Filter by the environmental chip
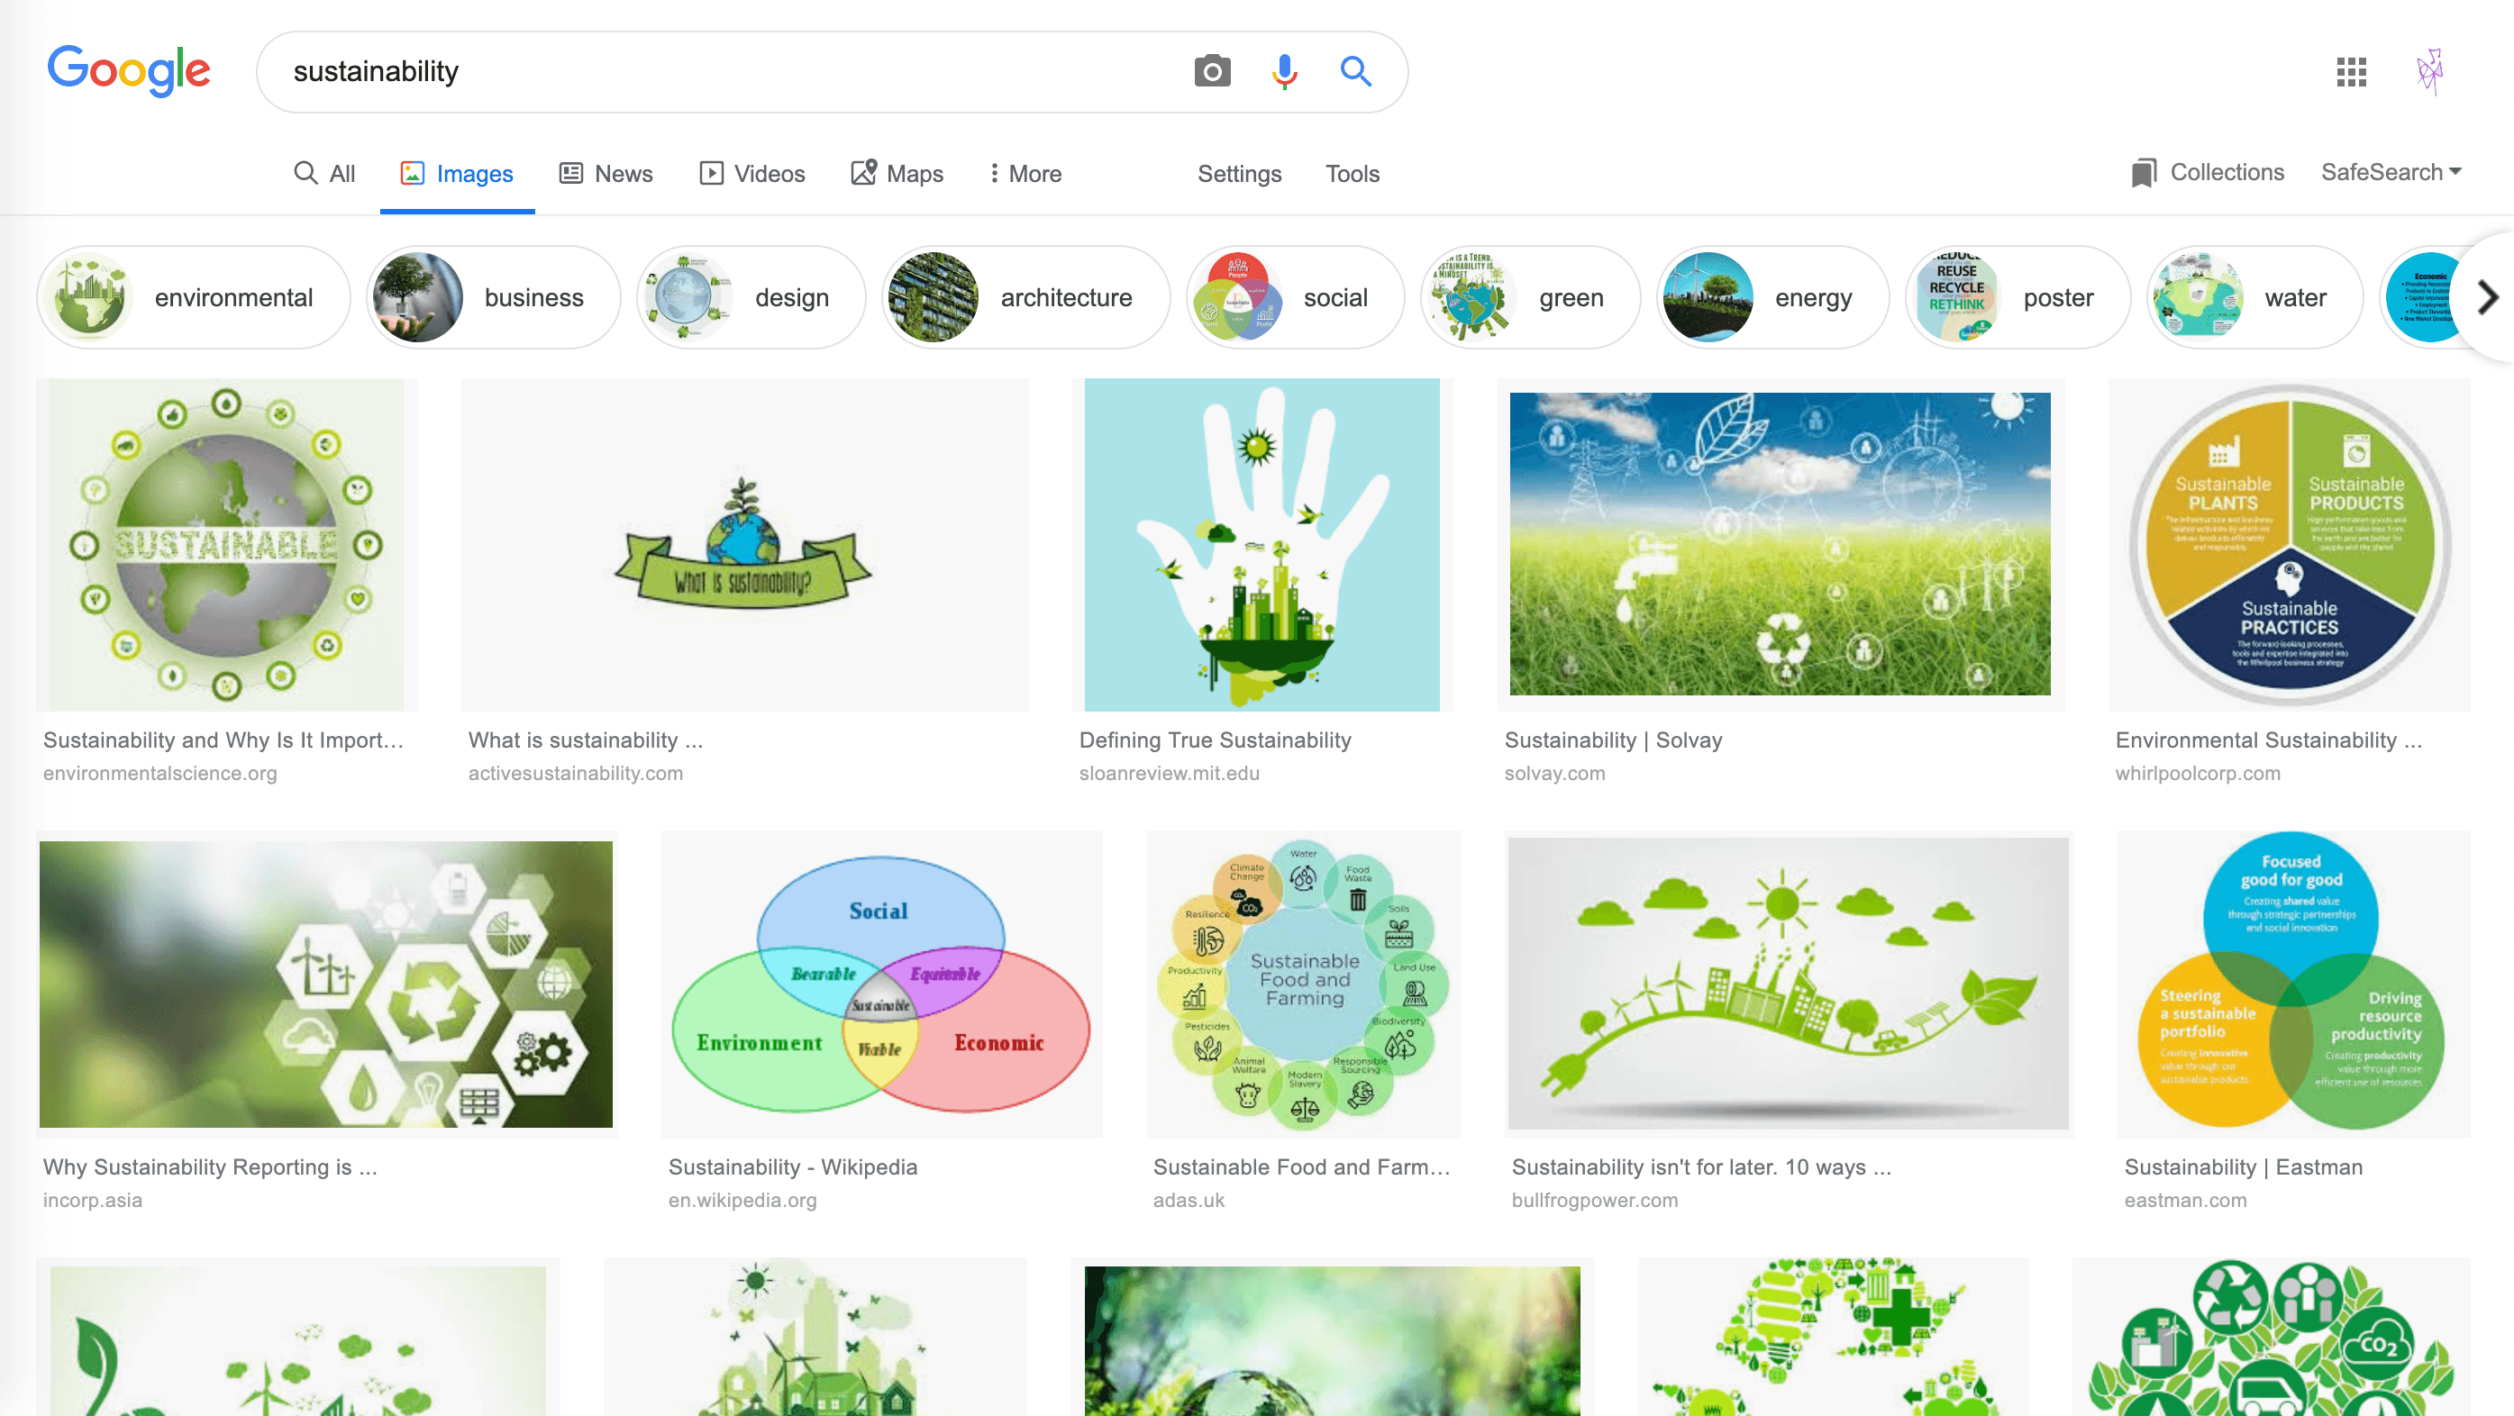The width and height of the screenshot is (2514, 1416). (x=193, y=297)
